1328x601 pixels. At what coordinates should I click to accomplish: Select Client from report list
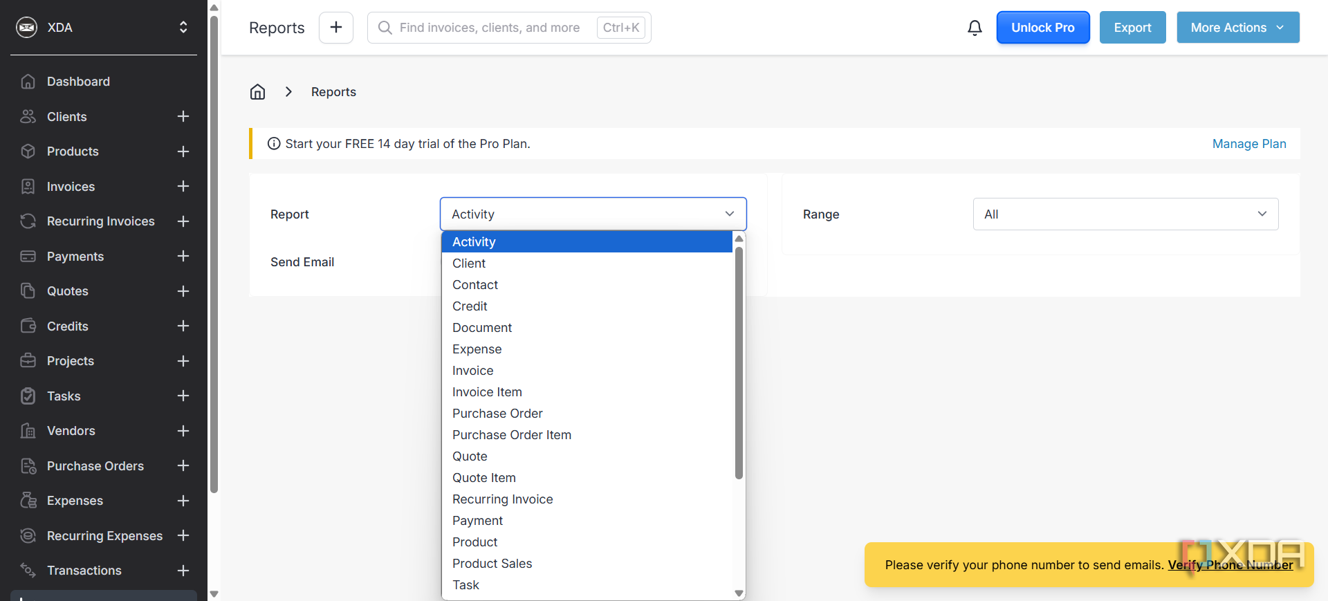[x=587, y=263]
